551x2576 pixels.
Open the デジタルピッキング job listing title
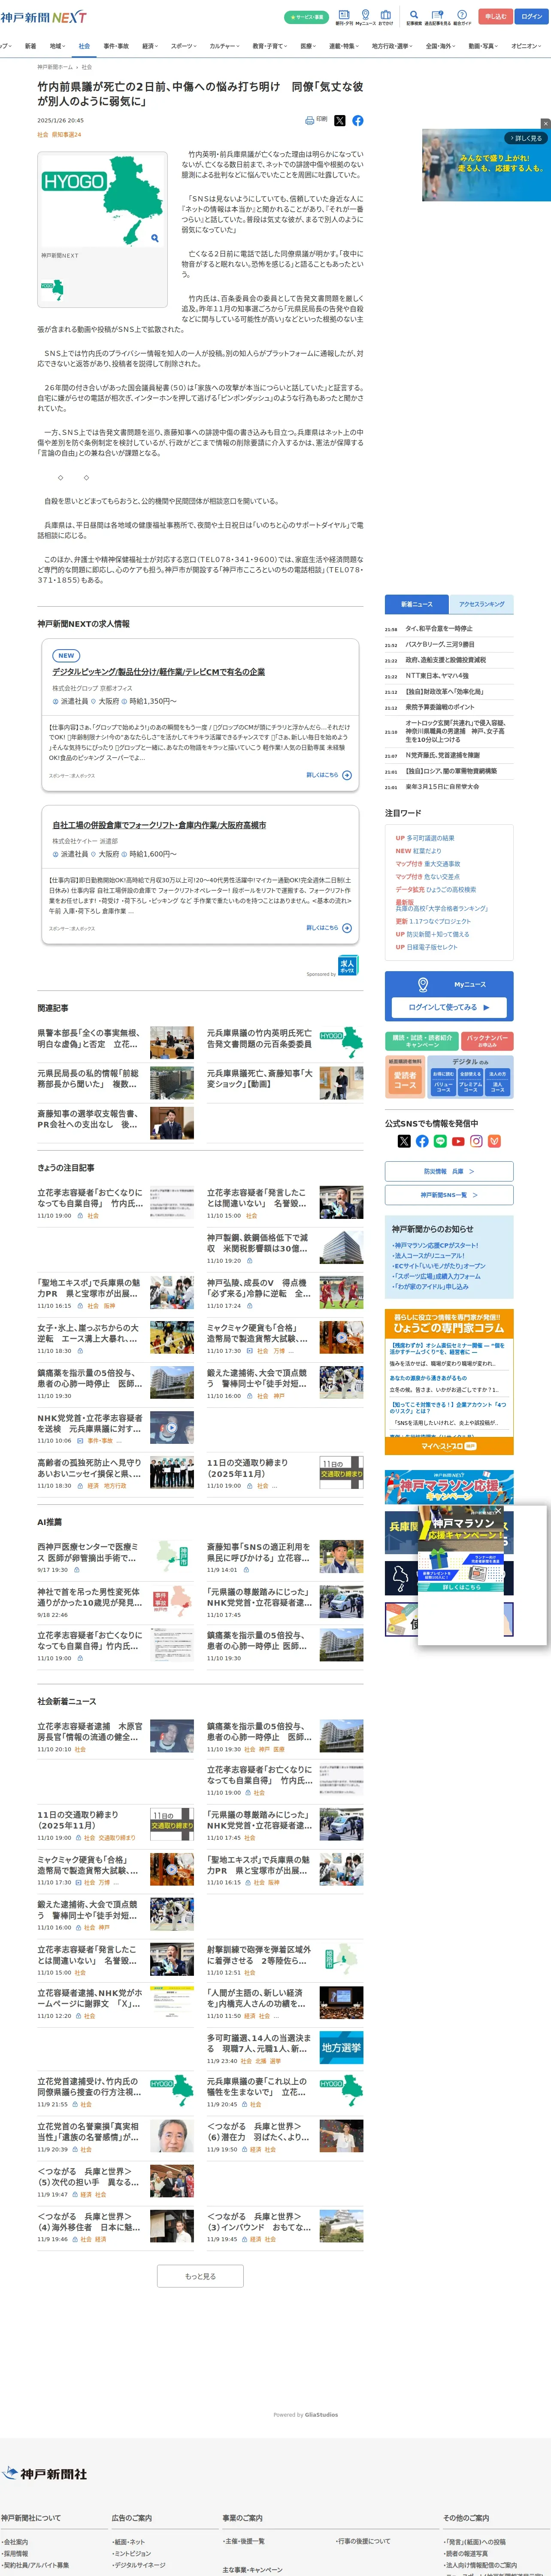(159, 672)
